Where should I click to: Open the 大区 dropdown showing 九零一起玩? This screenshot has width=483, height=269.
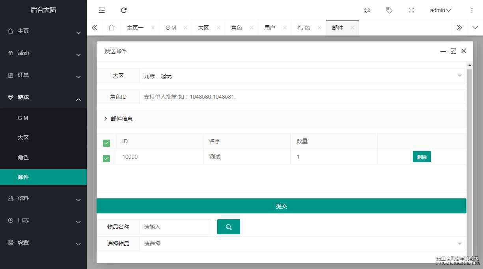coord(303,76)
